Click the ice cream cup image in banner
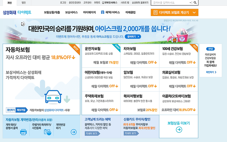Image resolution: width=227 pixels, height=142 pixels. click(182, 36)
